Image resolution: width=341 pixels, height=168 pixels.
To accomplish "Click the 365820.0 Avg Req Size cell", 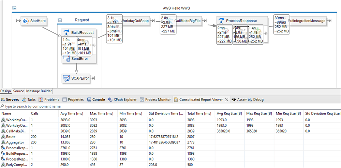I will click(229, 131).
